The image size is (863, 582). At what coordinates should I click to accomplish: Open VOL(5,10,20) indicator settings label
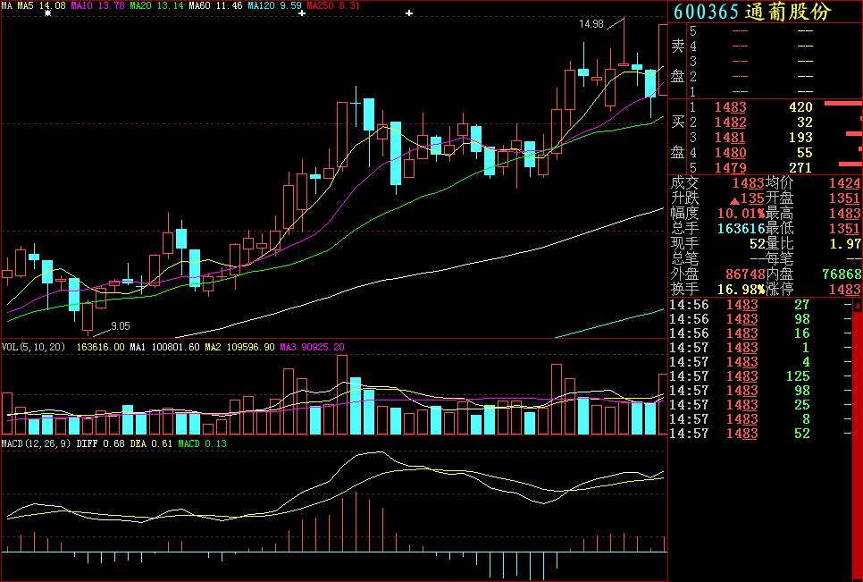[x=36, y=347]
